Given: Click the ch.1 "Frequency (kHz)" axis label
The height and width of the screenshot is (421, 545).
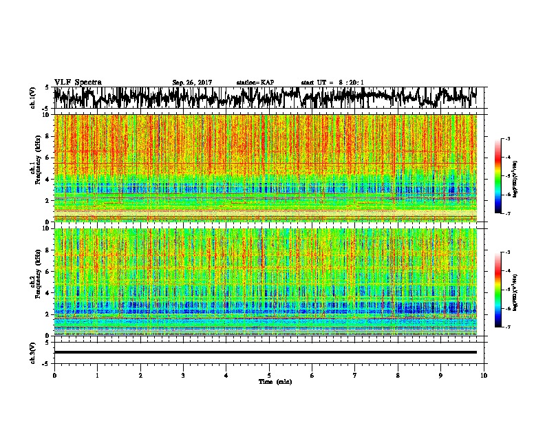Looking at the screenshot, I should [x=38, y=160].
